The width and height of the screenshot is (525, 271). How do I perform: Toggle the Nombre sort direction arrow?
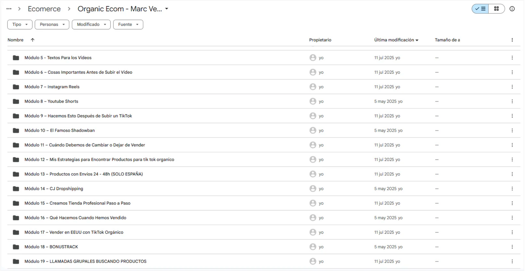click(x=33, y=40)
